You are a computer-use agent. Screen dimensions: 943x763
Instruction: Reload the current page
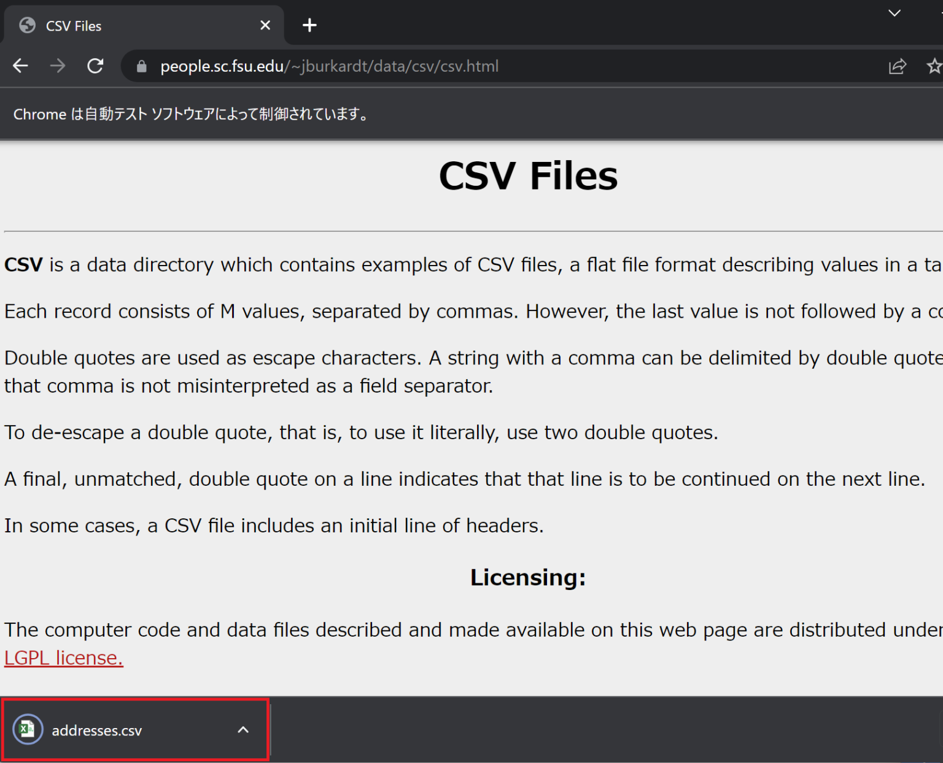click(95, 66)
